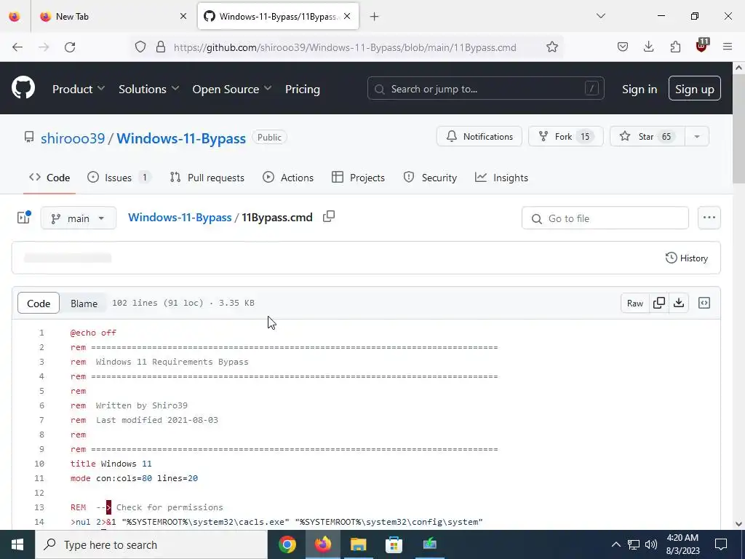Screen dimensions: 745x559
Task: Open the extensions puzzle icon
Action: (675, 47)
